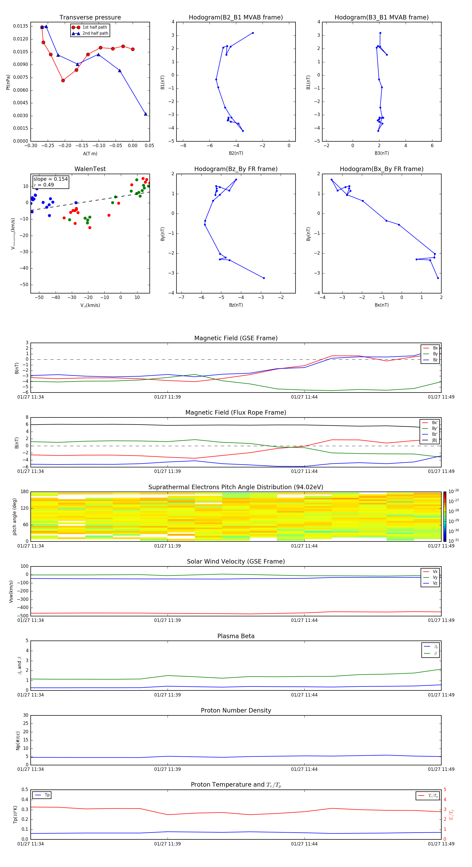Select the "1st half path" legend entry
Screen dimensions: 472x867
coord(90,27)
